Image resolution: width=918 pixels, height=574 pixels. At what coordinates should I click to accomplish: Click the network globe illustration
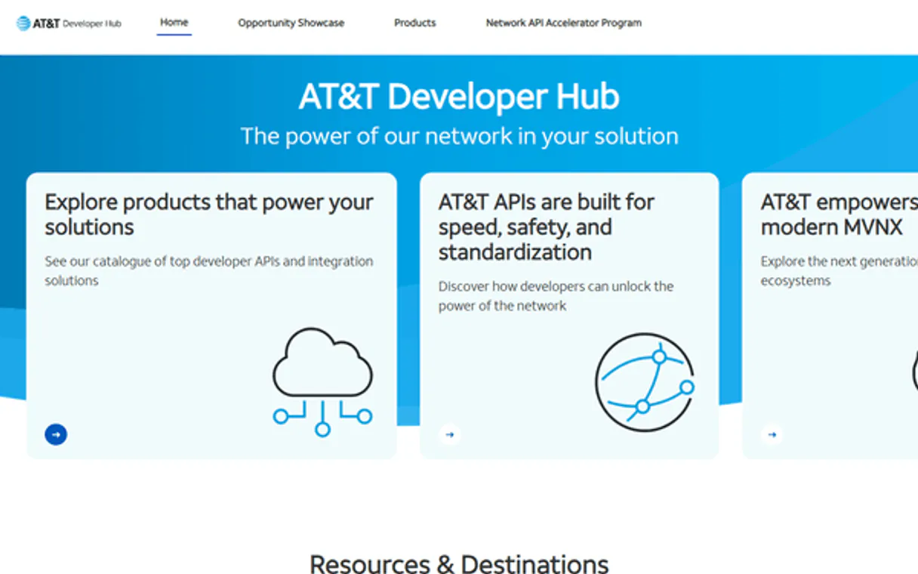click(x=645, y=383)
